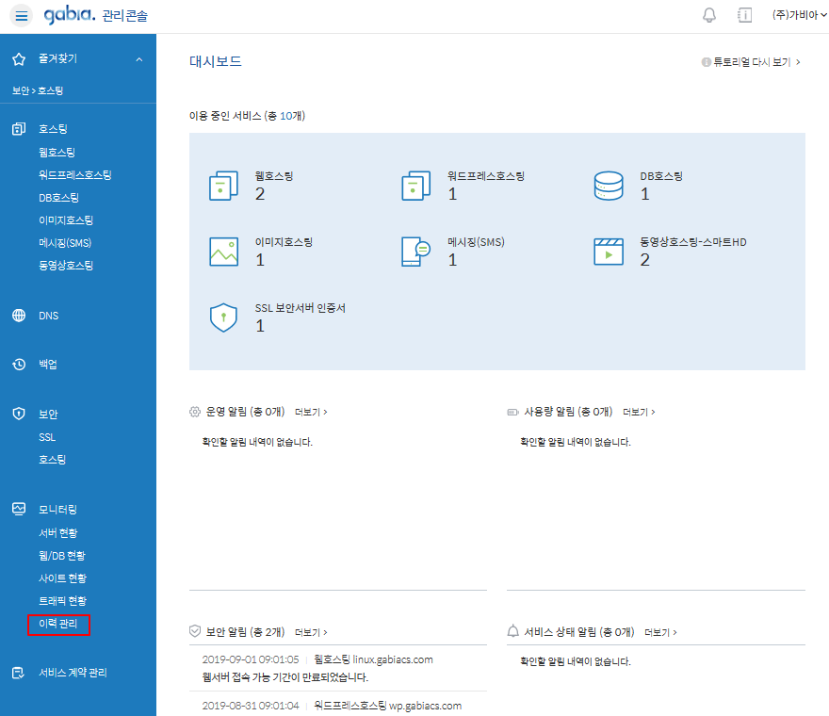Click 더보기 next to 보안 알림

pos(311,632)
